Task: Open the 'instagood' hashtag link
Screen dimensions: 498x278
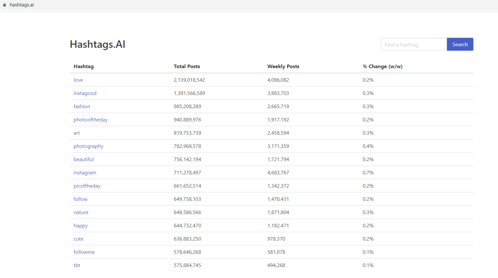Action: tap(85, 93)
